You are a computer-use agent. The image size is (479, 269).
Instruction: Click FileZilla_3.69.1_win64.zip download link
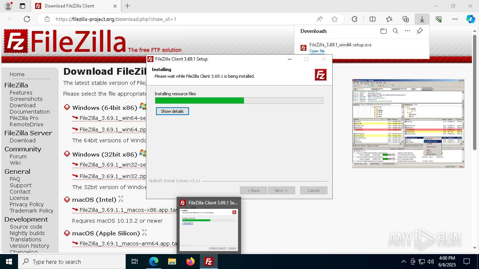pyautogui.click(x=113, y=130)
